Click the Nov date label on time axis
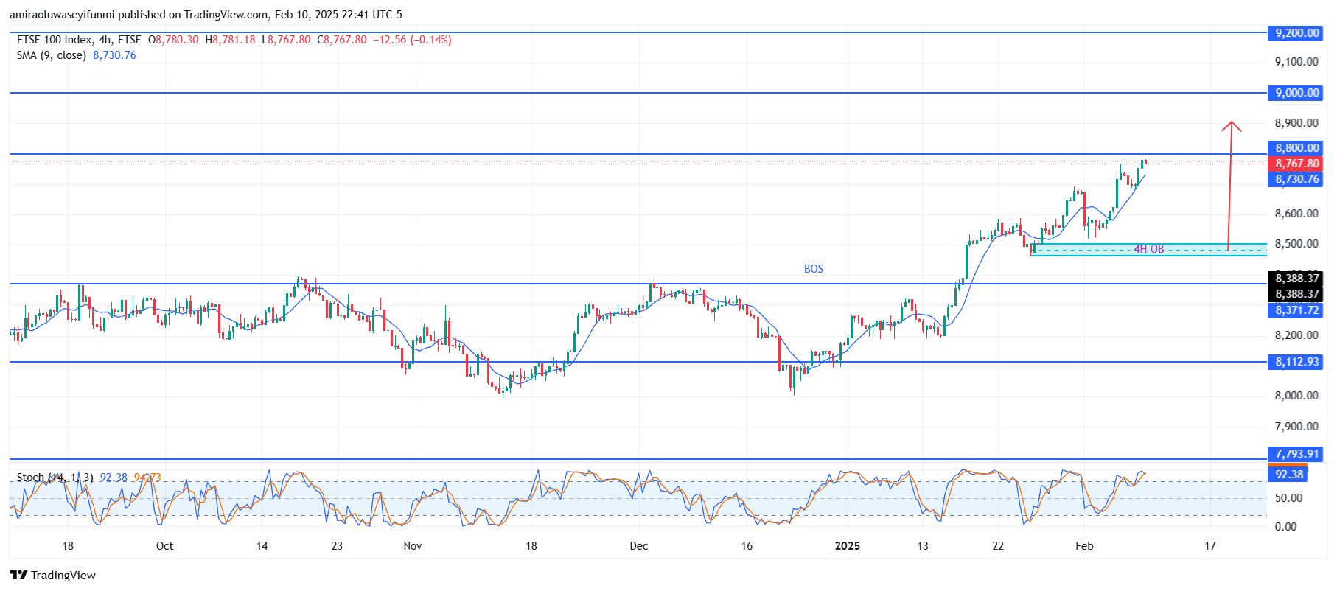The image size is (1337, 591). tap(413, 546)
